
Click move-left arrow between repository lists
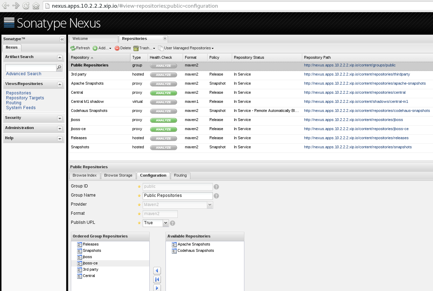(157, 271)
